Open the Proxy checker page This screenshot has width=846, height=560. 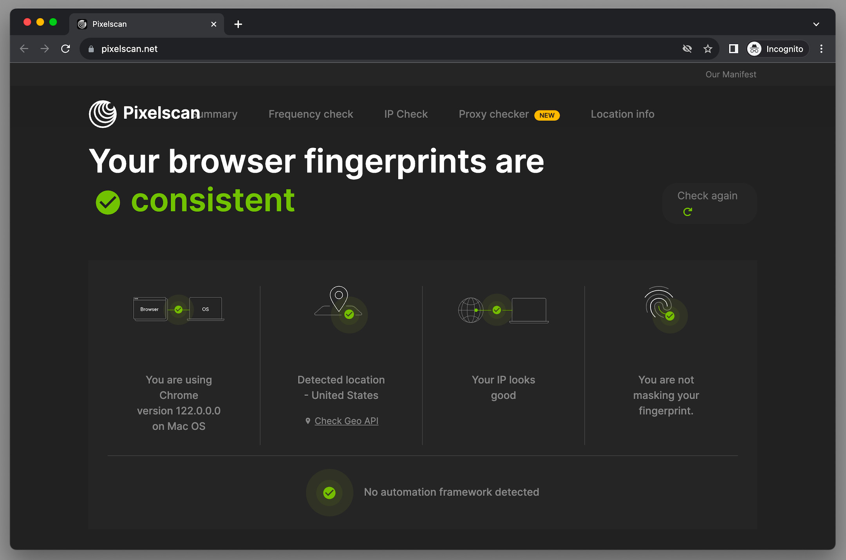(493, 114)
